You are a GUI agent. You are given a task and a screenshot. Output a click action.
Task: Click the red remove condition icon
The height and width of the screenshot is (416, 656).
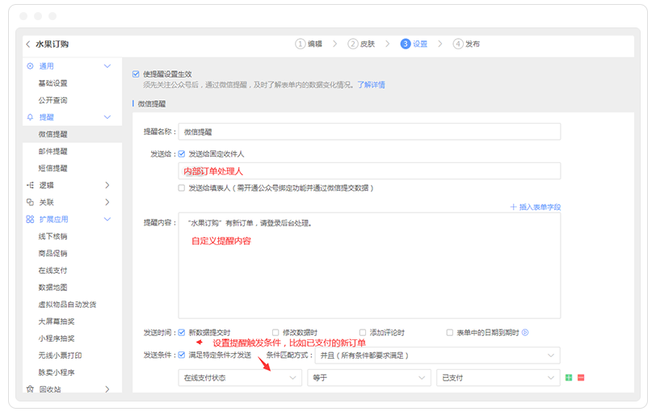pos(581,377)
